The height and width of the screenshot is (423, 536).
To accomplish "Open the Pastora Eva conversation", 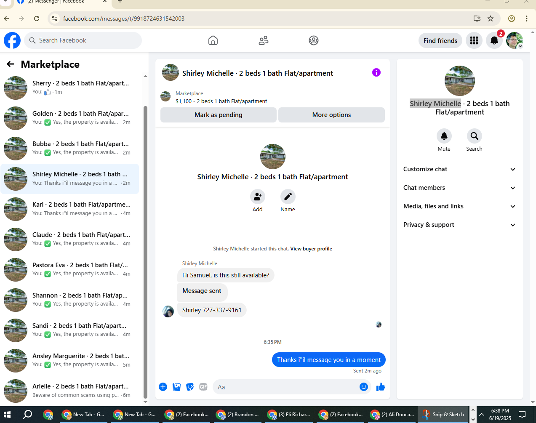I will (70, 269).
